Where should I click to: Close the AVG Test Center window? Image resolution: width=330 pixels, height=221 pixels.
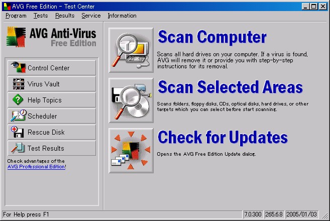point(323,7)
